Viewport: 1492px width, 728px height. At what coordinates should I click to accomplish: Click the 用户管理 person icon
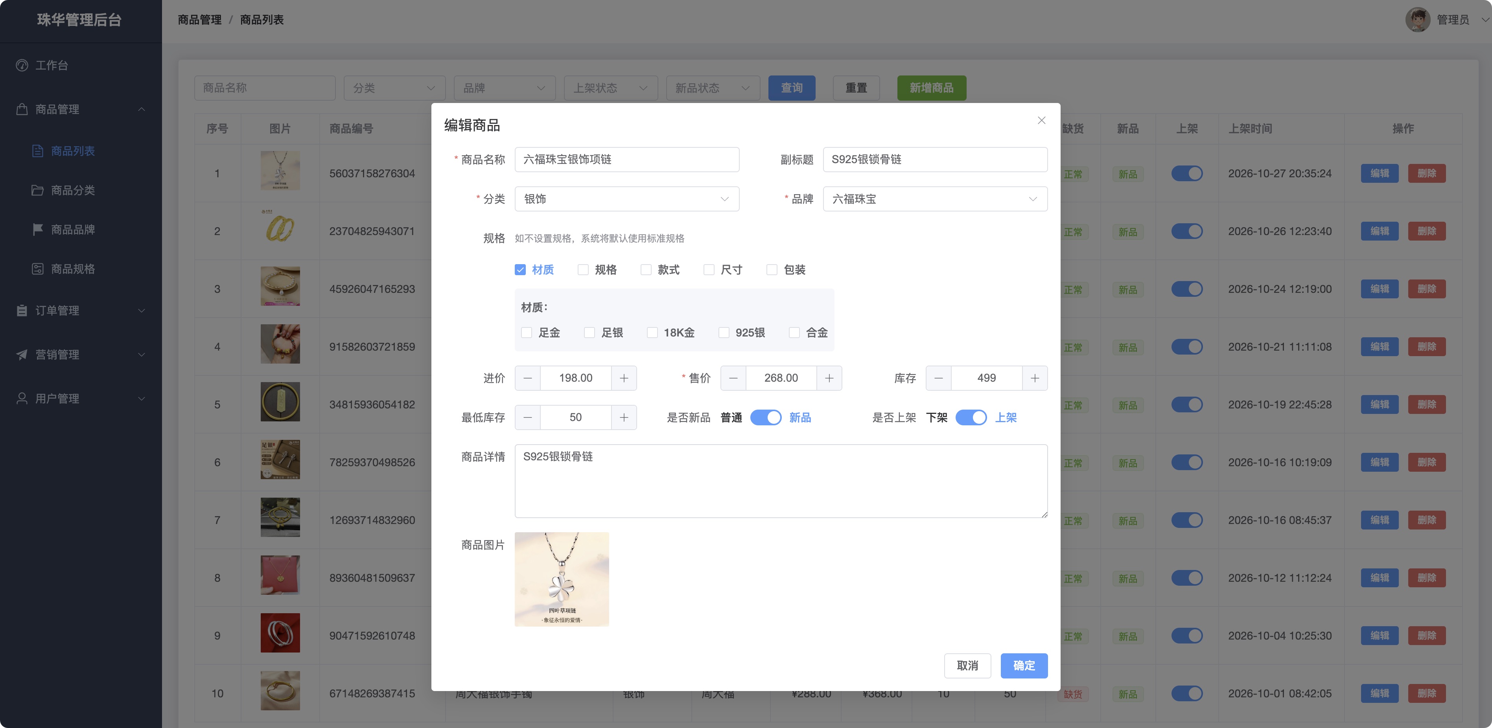tap(22, 399)
